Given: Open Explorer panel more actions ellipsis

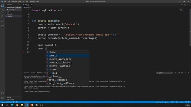Looking at the screenshot, I should [19, 5].
